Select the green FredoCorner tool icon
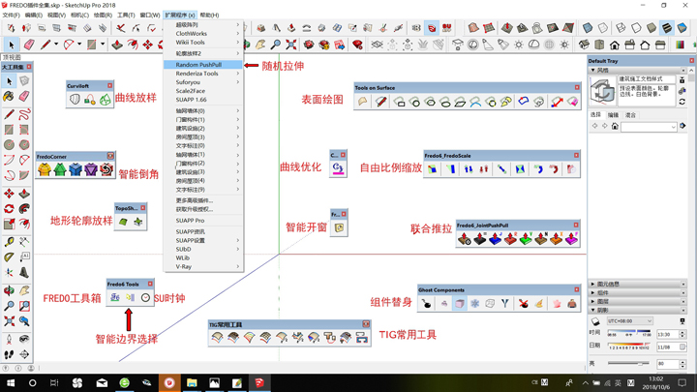Viewport: 697px width, 392px height. coord(60,169)
